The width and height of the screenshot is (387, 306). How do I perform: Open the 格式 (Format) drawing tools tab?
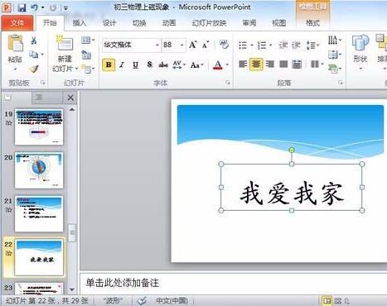[x=312, y=23]
